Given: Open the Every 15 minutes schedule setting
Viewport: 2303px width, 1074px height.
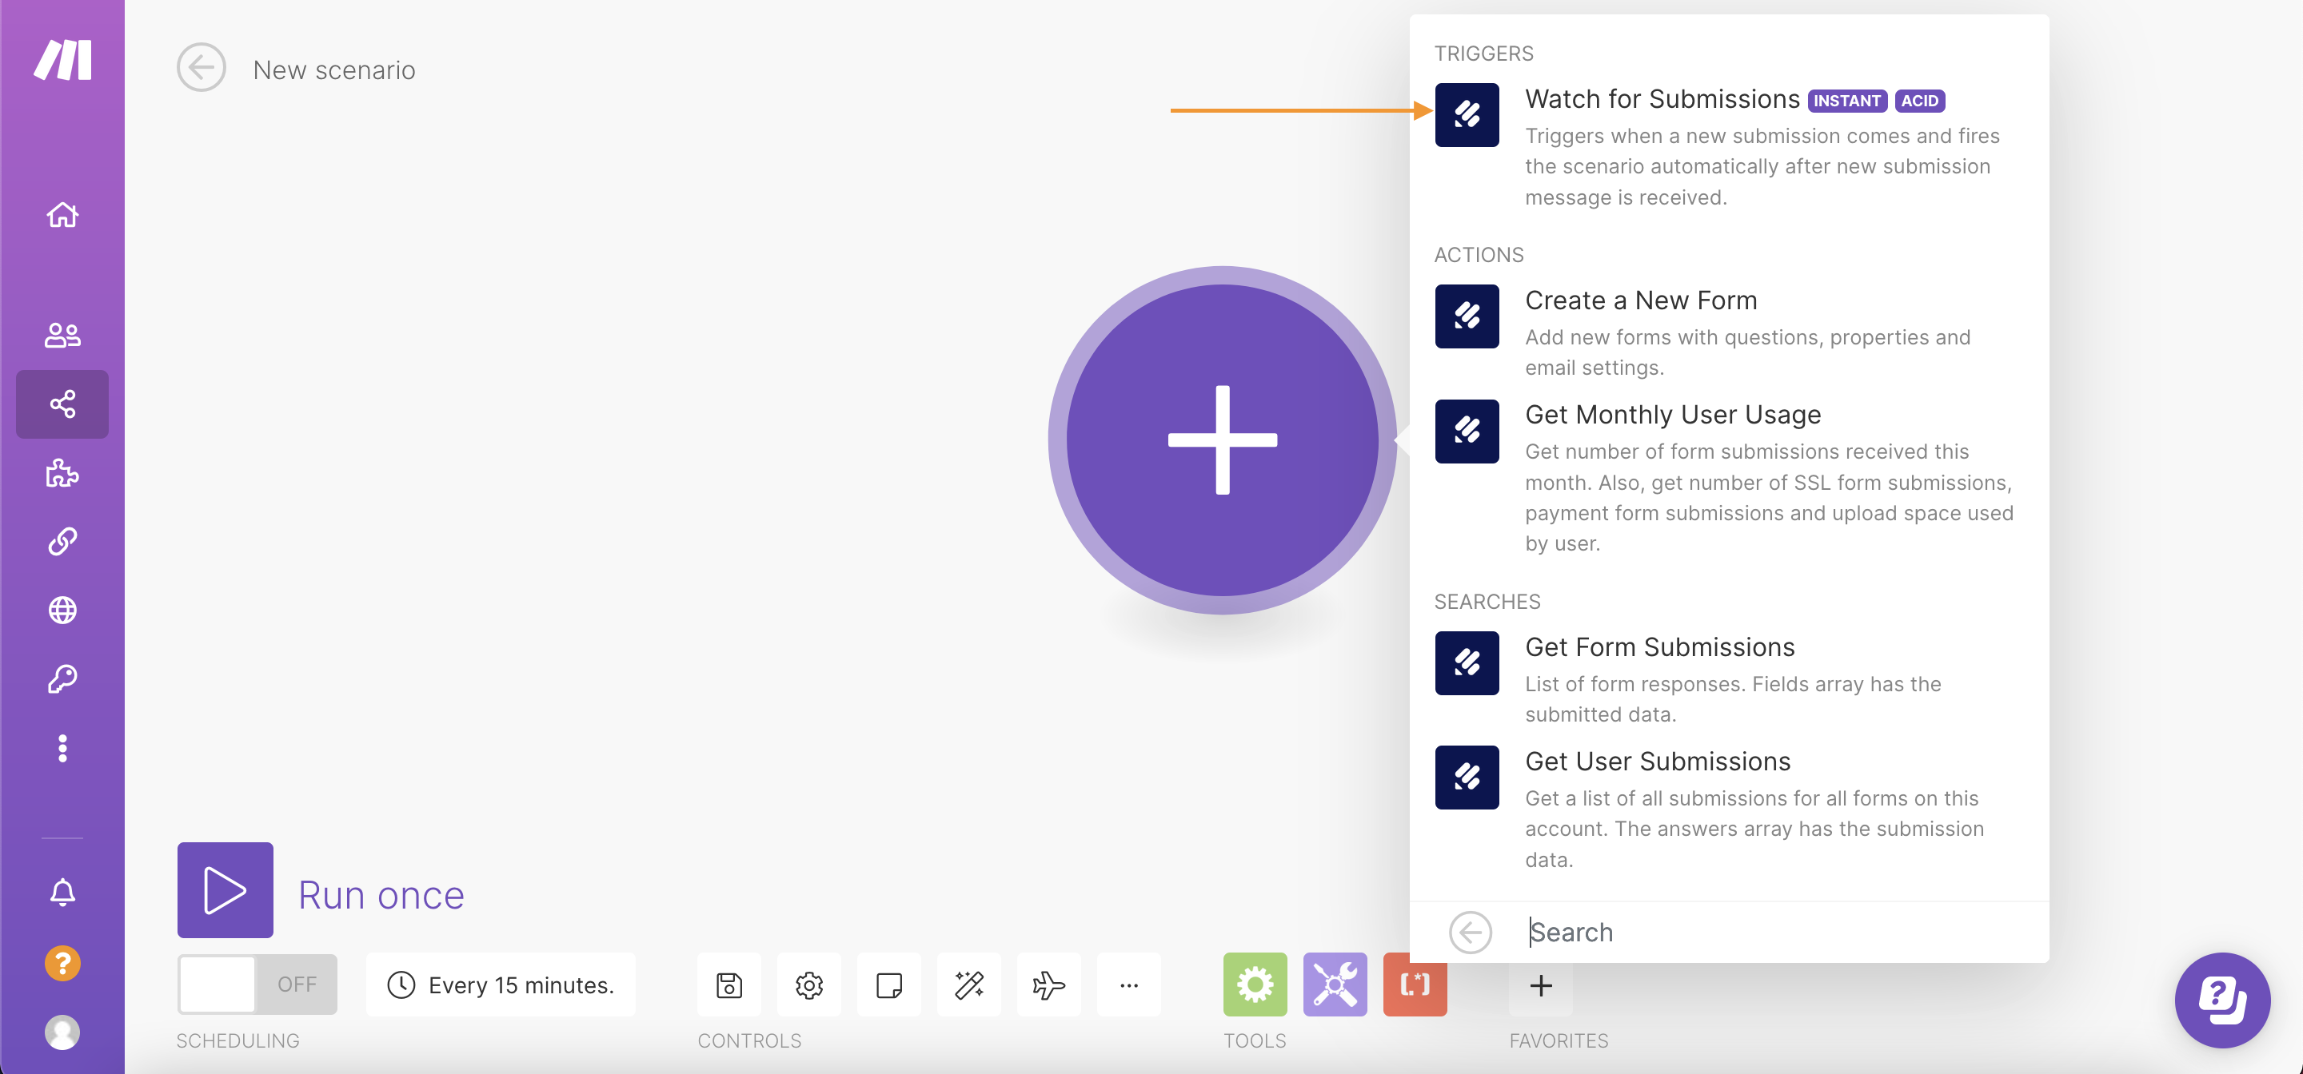Looking at the screenshot, I should (x=501, y=985).
